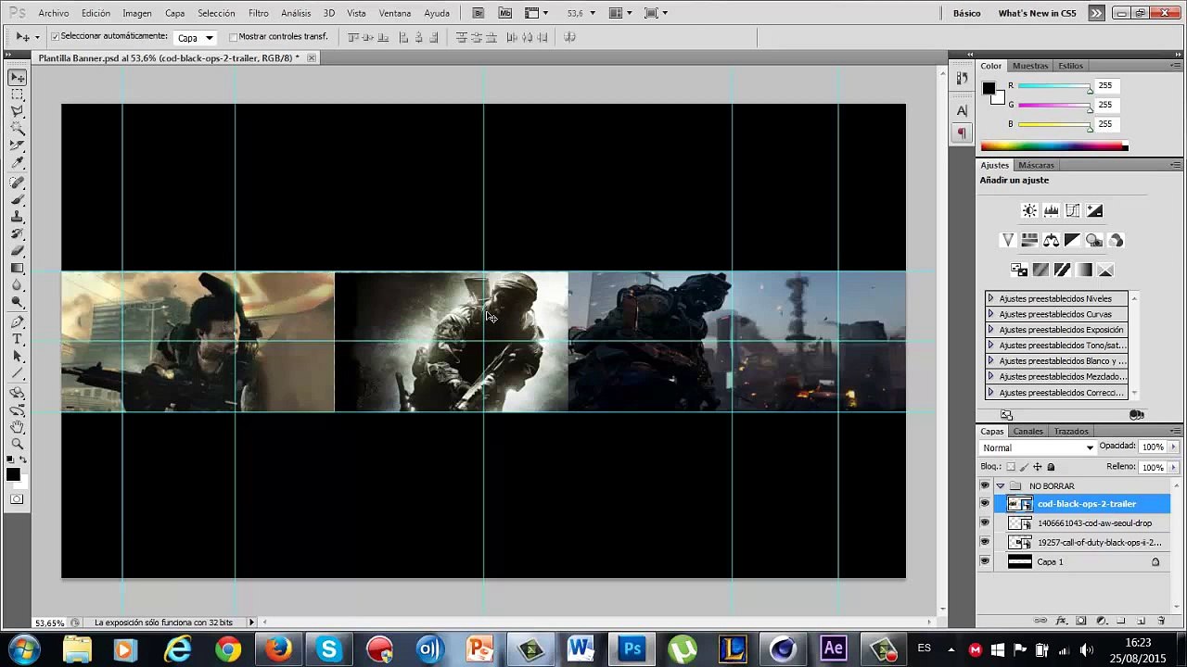The width and height of the screenshot is (1187, 667).
Task: Add a Color Balance adjustment
Action: [1051, 240]
